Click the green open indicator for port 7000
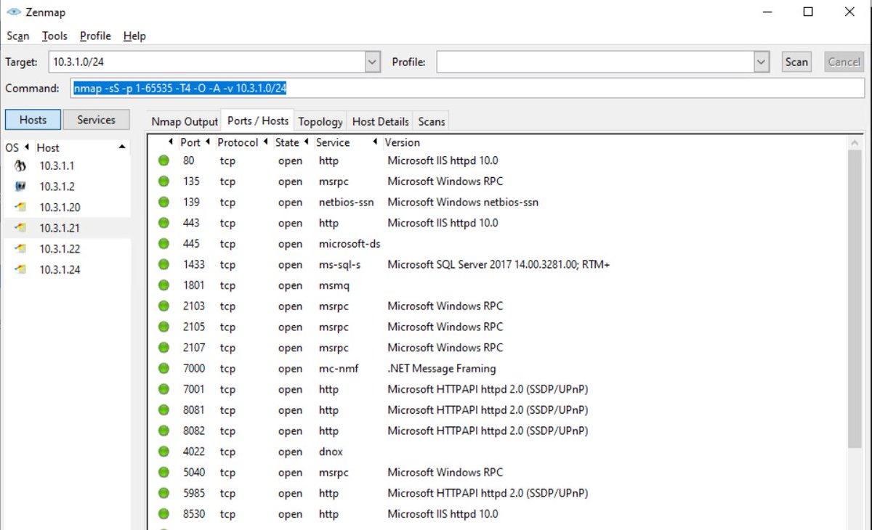The height and width of the screenshot is (530, 872). click(164, 368)
